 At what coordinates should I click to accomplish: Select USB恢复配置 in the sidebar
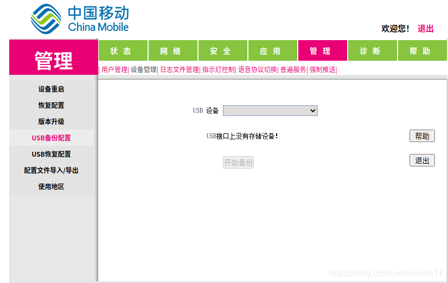click(x=51, y=154)
